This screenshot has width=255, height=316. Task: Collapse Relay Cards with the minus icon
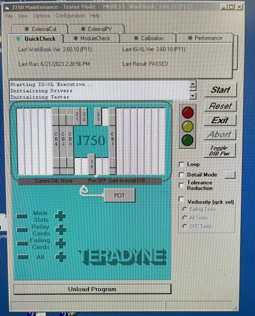point(22,229)
